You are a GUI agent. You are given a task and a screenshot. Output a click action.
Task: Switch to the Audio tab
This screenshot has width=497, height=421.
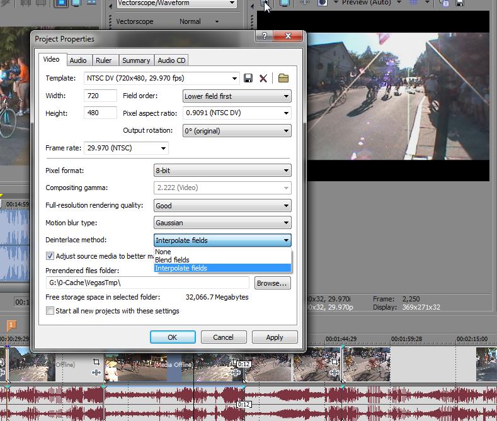[x=78, y=60]
